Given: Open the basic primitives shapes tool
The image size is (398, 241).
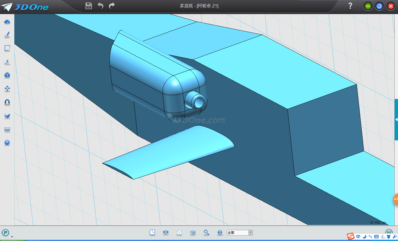Looking at the screenshot, I should (x=7, y=22).
